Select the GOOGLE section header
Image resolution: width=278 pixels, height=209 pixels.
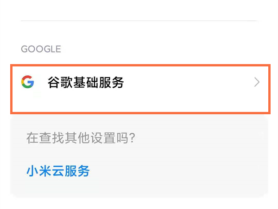pyautogui.click(x=41, y=49)
